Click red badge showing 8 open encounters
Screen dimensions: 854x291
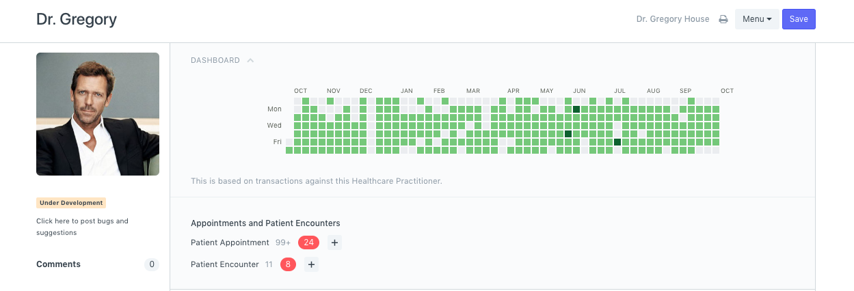pos(288,264)
